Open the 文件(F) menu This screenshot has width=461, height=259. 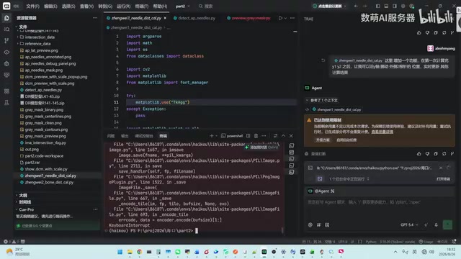(x=32, y=6)
